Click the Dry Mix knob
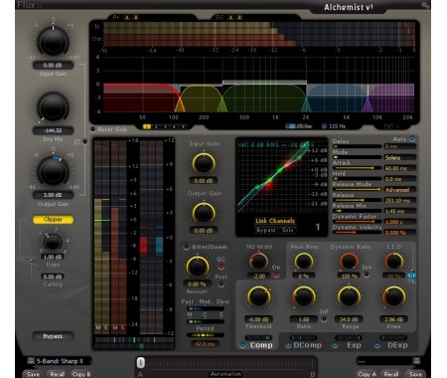Viewport: 447px width, 378px height. click(x=53, y=107)
